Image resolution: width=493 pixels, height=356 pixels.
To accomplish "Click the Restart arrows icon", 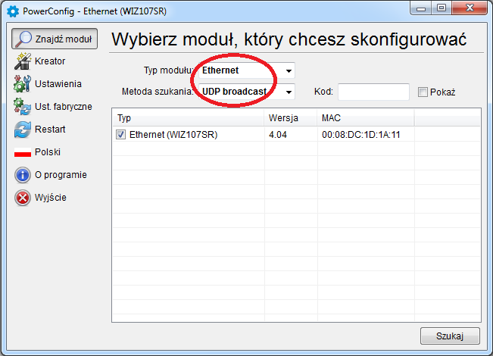I will (23, 130).
